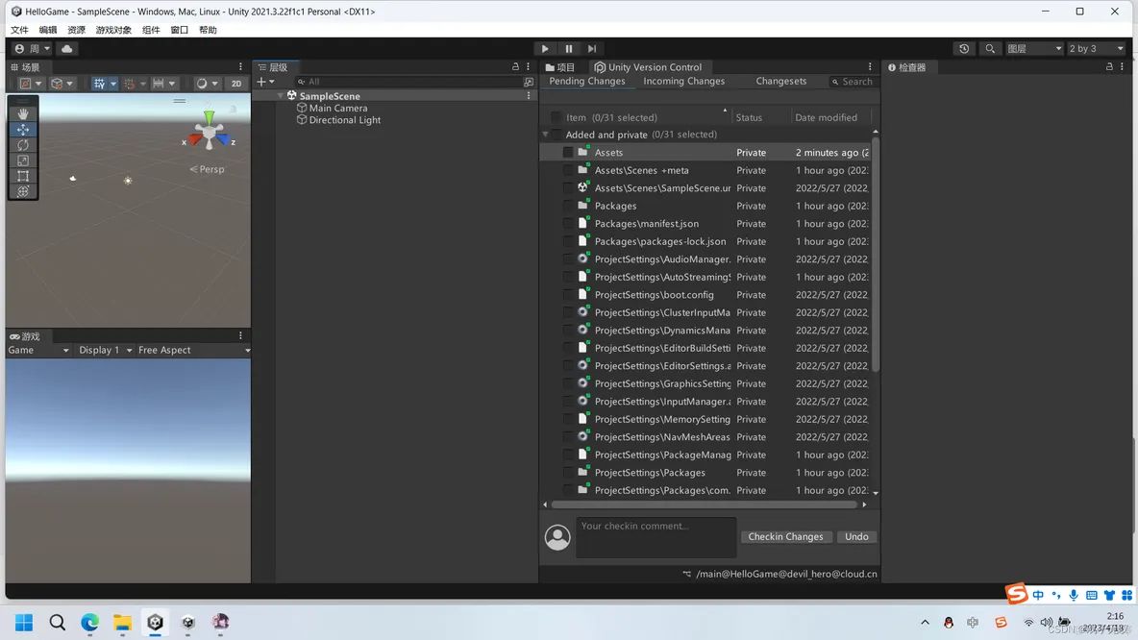Select the Move tool in scene
This screenshot has width=1138, height=640.
(23, 129)
